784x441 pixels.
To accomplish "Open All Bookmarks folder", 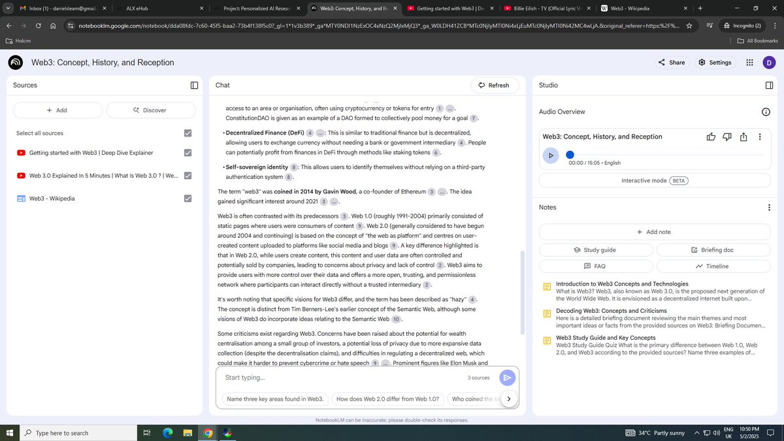I will tap(757, 41).
